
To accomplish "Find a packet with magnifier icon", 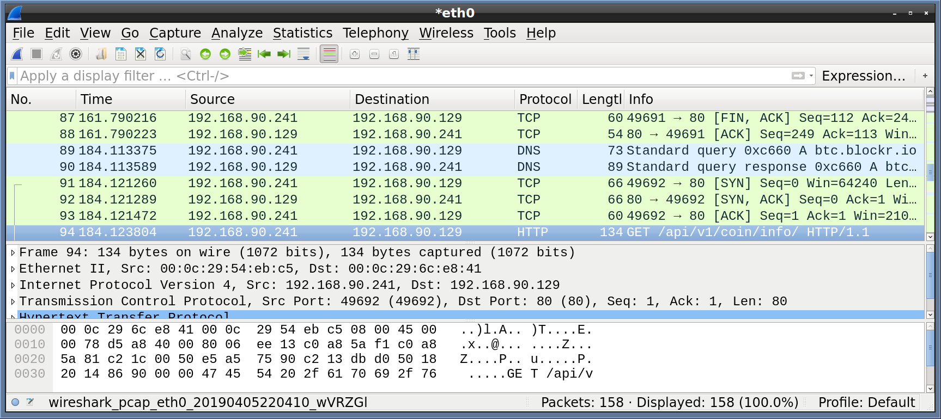I will 186,54.
